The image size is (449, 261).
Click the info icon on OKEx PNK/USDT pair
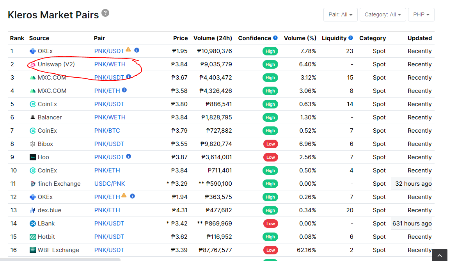(x=137, y=50)
